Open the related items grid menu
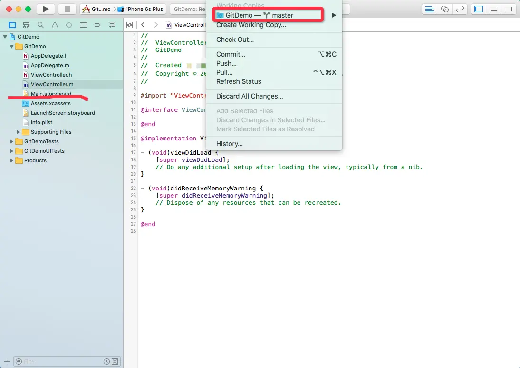520x368 pixels. coord(130,25)
